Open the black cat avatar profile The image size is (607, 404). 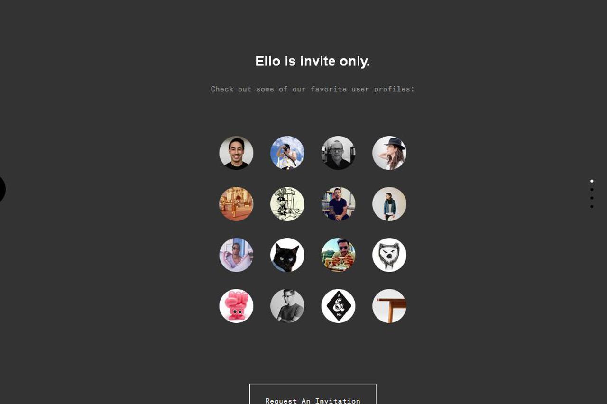[287, 255]
